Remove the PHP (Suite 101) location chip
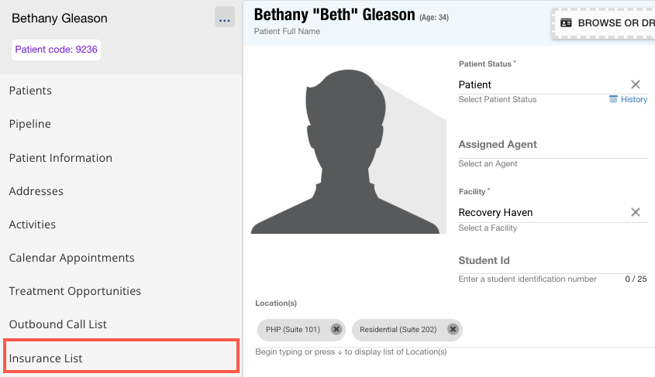 pyautogui.click(x=336, y=329)
